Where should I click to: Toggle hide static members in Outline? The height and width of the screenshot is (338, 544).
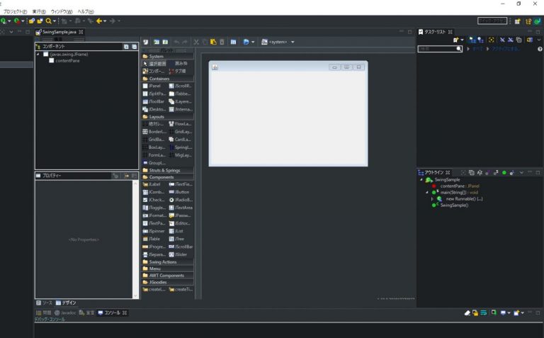[496, 172]
